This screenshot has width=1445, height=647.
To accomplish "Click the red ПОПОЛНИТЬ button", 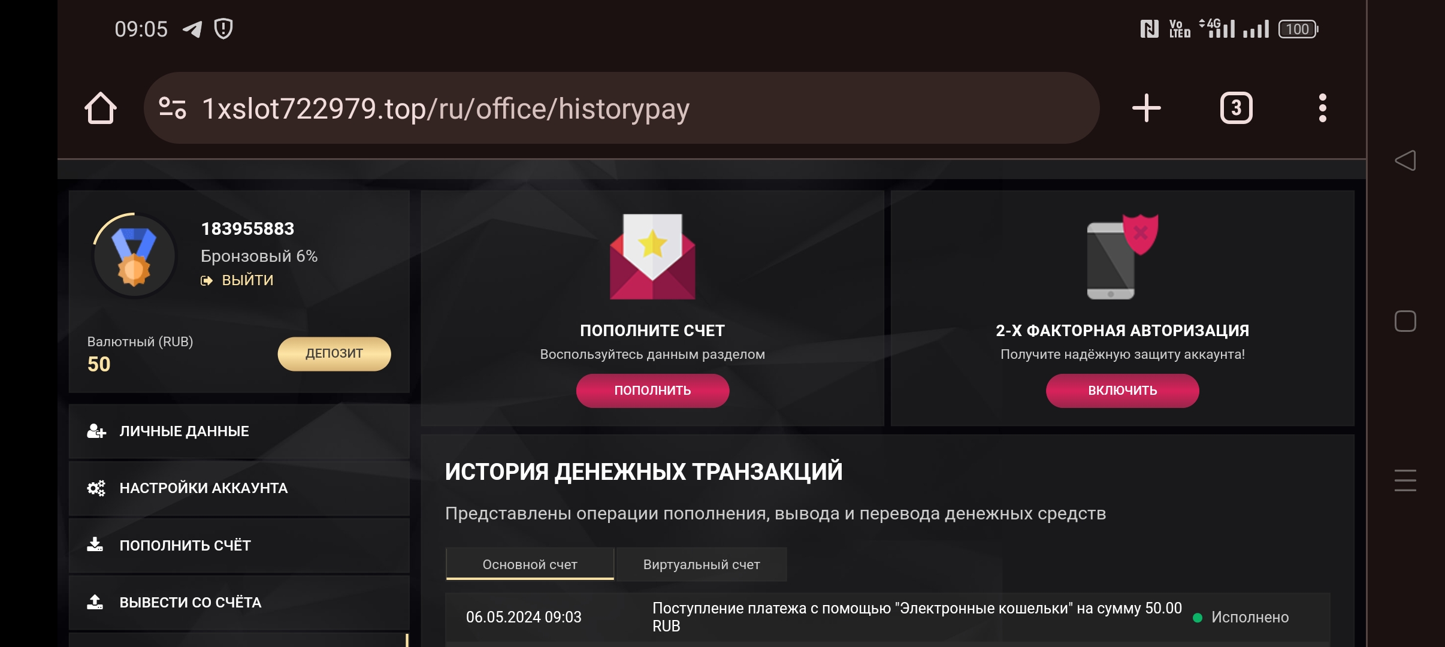I will [652, 391].
